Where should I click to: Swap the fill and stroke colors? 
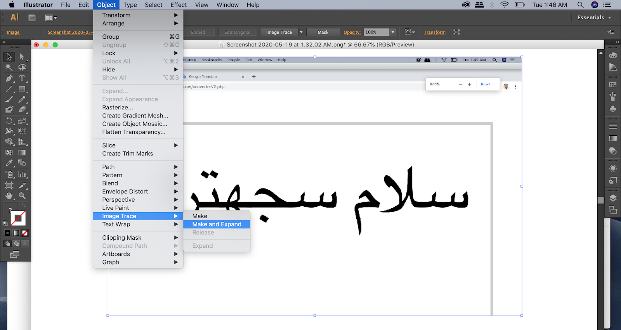(24, 205)
